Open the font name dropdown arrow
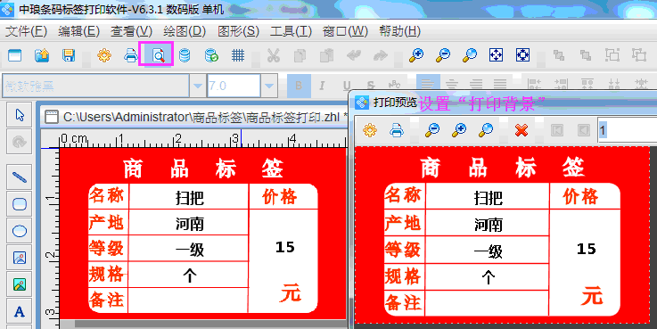Viewport: 657px width, 329px height. click(x=197, y=86)
